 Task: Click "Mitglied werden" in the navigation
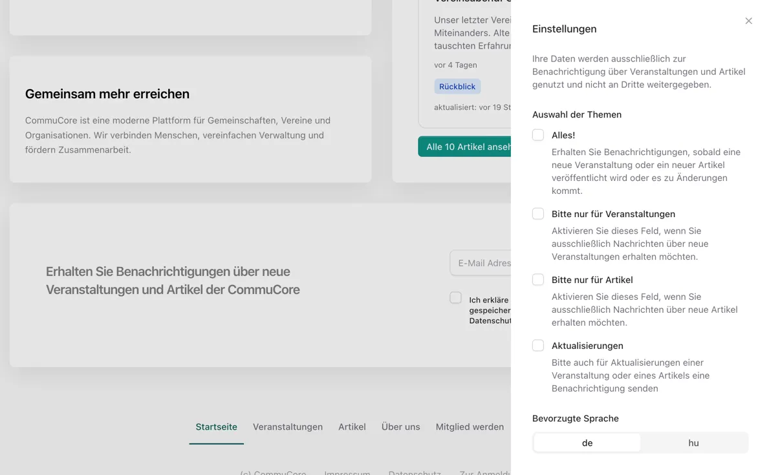(470, 427)
